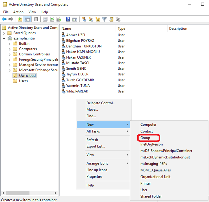Click tree pane right scroll arrow
Screen dimensions: 209x202
click(x=55, y=193)
